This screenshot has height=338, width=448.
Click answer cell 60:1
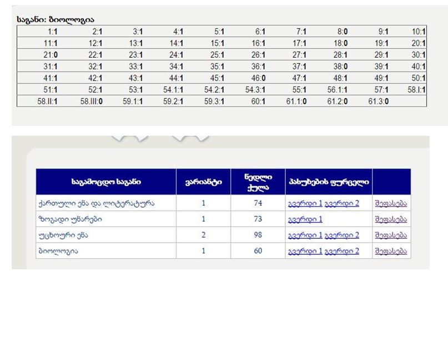(x=259, y=101)
